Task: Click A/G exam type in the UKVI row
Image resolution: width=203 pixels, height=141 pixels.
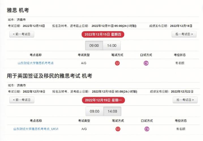Action: [x=84, y=129]
